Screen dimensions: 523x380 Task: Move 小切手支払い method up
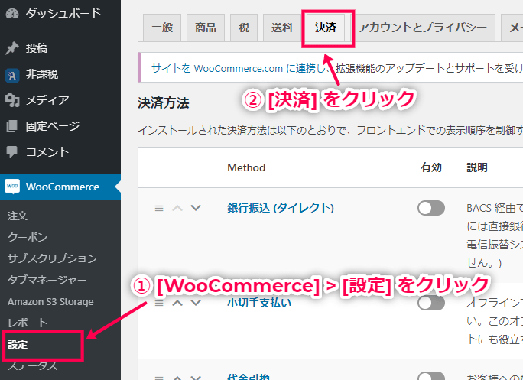tap(177, 303)
